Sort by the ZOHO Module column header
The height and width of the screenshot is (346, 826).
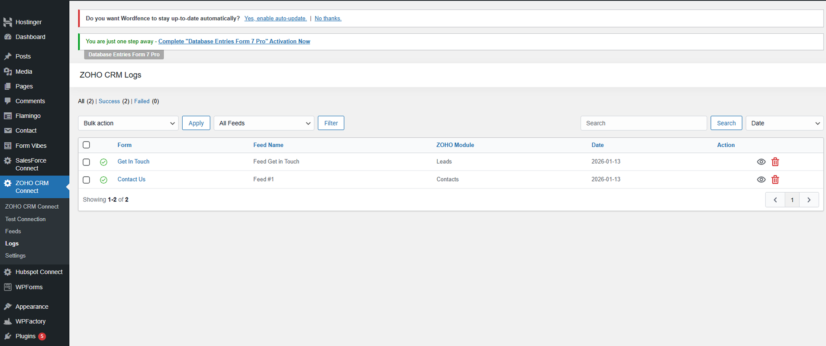pyautogui.click(x=455, y=145)
